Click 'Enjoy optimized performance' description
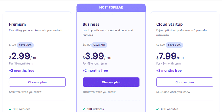 (182, 33)
